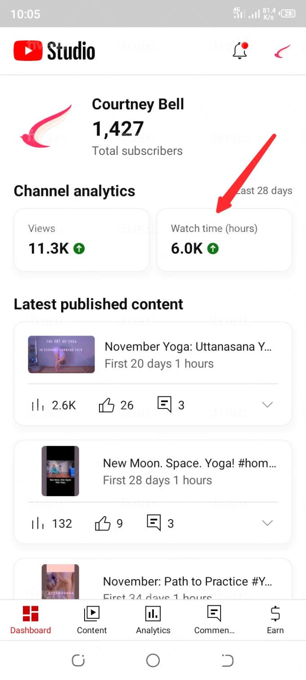Open the Earn tab
Image resolution: width=306 pixels, height=680 pixels.
point(275,620)
